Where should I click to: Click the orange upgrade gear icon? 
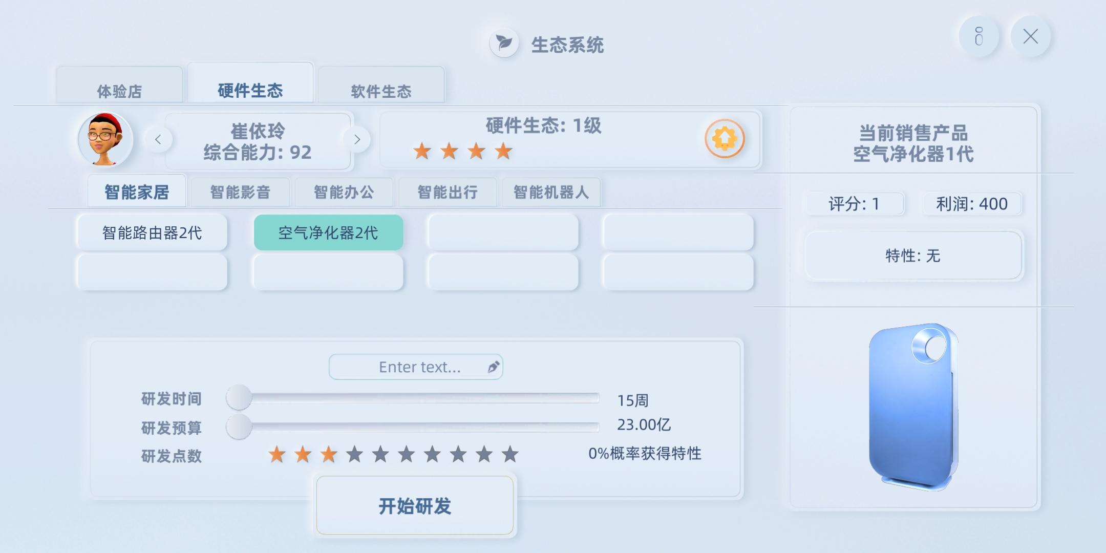725,138
